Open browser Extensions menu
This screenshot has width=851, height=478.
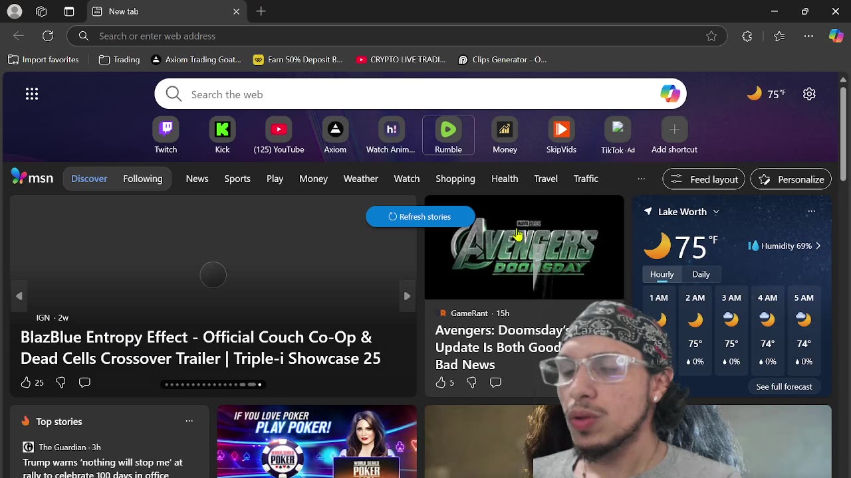pyautogui.click(x=747, y=36)
